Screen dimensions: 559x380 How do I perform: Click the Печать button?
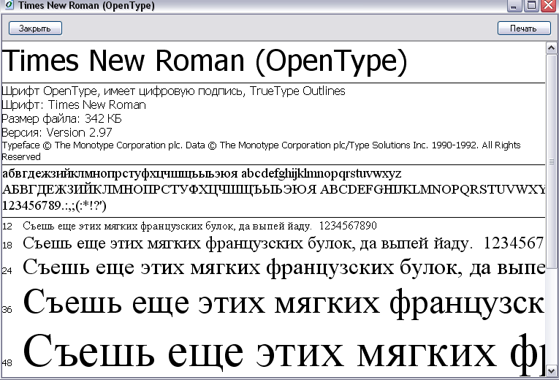[524, 28]
